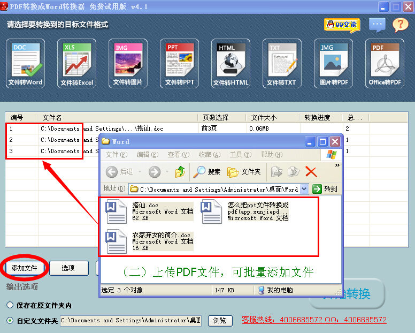The width and height of the screenshot is (415, 333).
Task: Select the 农家弃女的简介.doc file
Action: [x=149, y=241]
